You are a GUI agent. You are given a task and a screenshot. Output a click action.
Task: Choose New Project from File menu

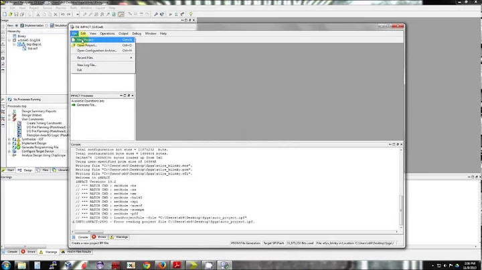click(x=102, y=40)
